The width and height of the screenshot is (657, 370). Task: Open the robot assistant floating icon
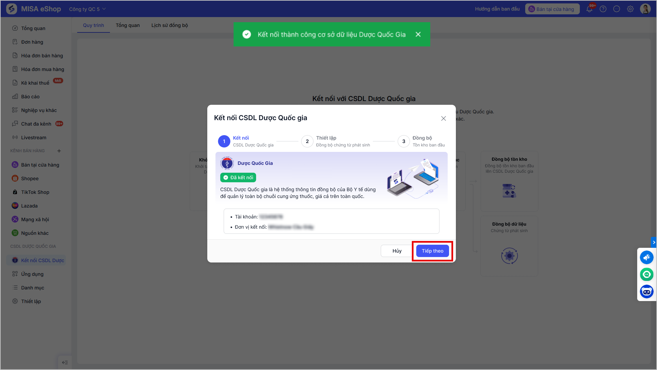click(x=646, y=292)
